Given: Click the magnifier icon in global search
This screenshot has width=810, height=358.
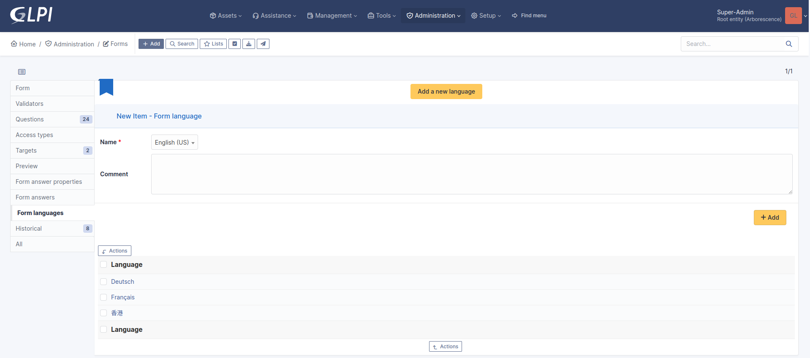Looking at the screenshot, I should 788,44.
